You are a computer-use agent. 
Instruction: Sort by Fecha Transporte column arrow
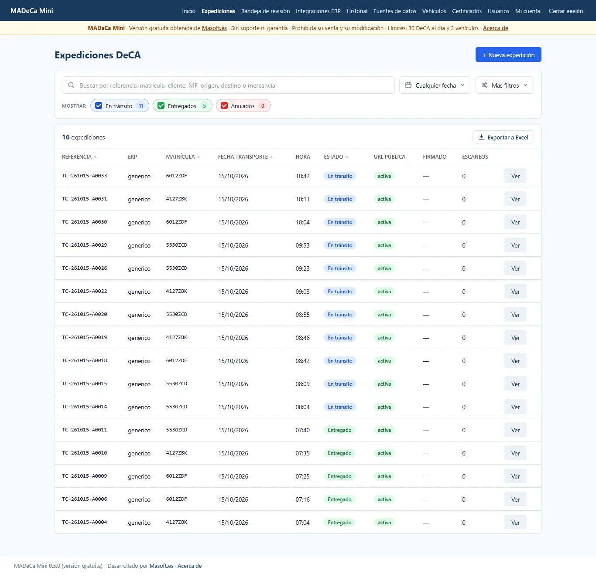pyautogui.click(x=271, y=157)
